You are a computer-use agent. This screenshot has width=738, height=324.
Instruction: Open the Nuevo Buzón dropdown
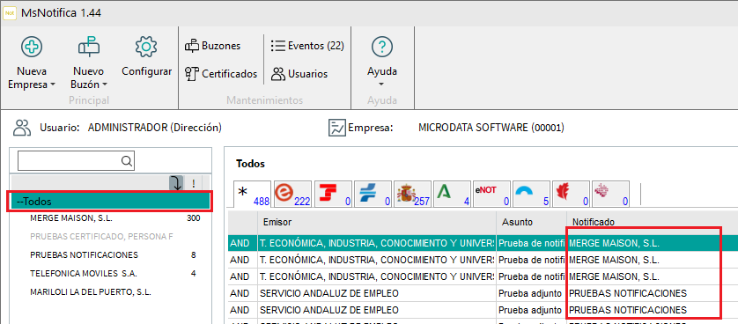click(88, 63)
